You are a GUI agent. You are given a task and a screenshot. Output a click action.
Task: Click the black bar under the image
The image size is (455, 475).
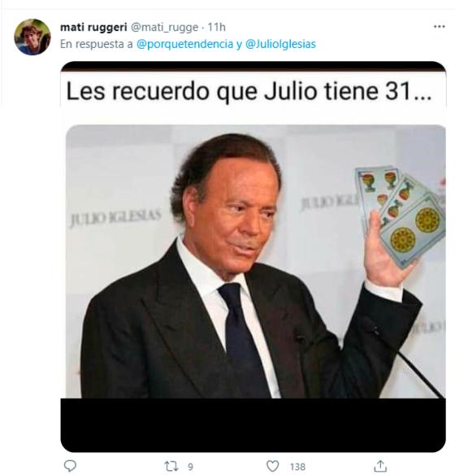pos(253,425)
